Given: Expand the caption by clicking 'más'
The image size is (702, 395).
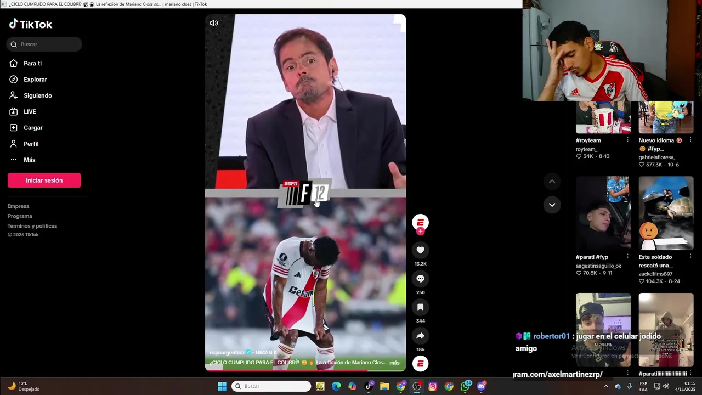Looking at the screenshot, I should coord(394,363).
